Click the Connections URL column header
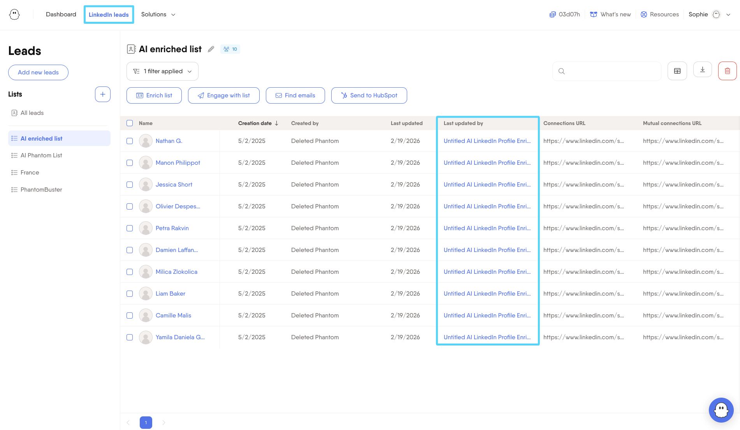Viewport: 740px width, 430px height. coord(564,123)
